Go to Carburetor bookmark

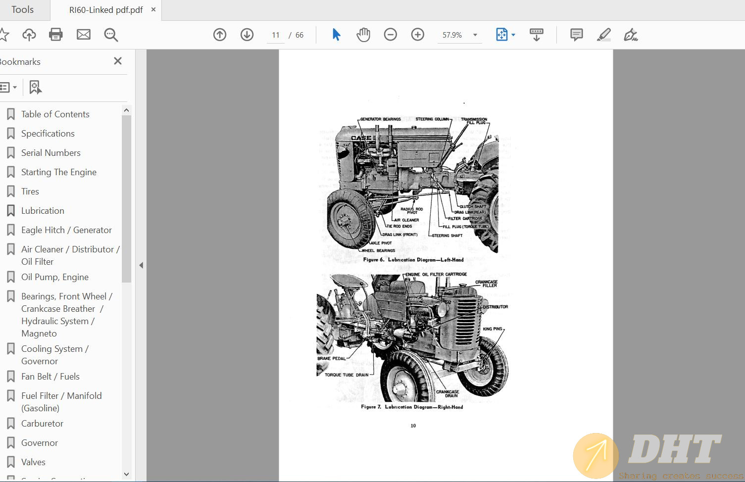click(x=42, y=424)
